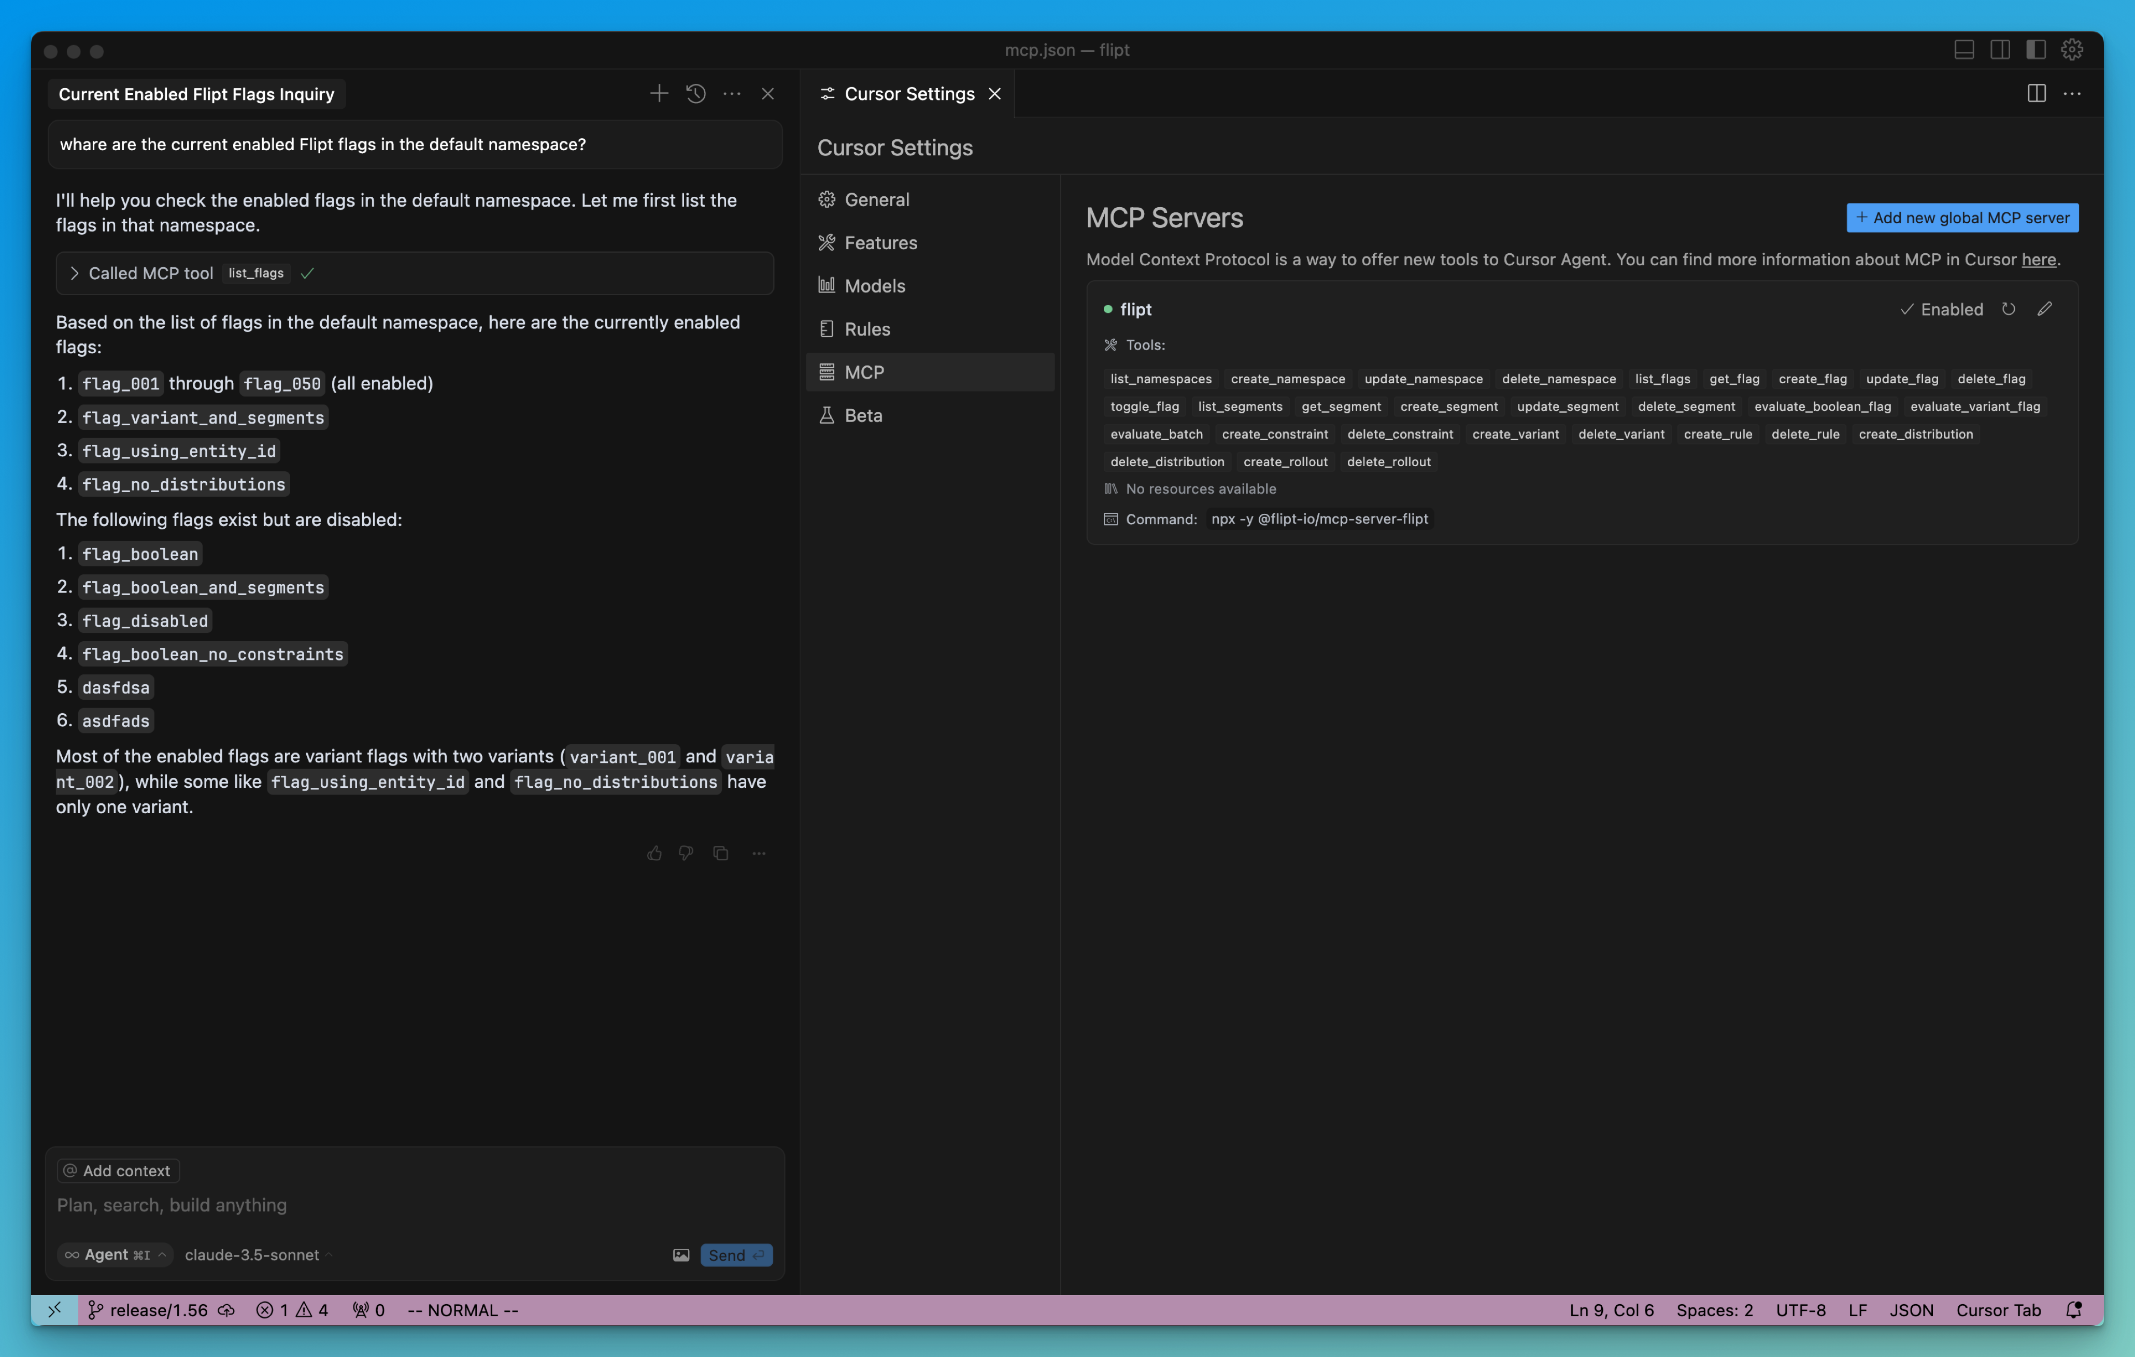The height and width of the screenshot is (1357, 2135).
Task: Copy the assistant response
Action: (721, 854)
